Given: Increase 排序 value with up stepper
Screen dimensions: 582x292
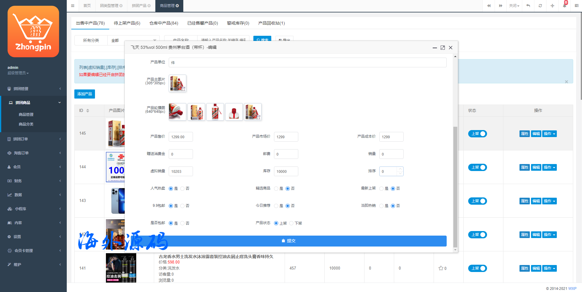Looking at the screenshot, I should click(x=400, y=169).
